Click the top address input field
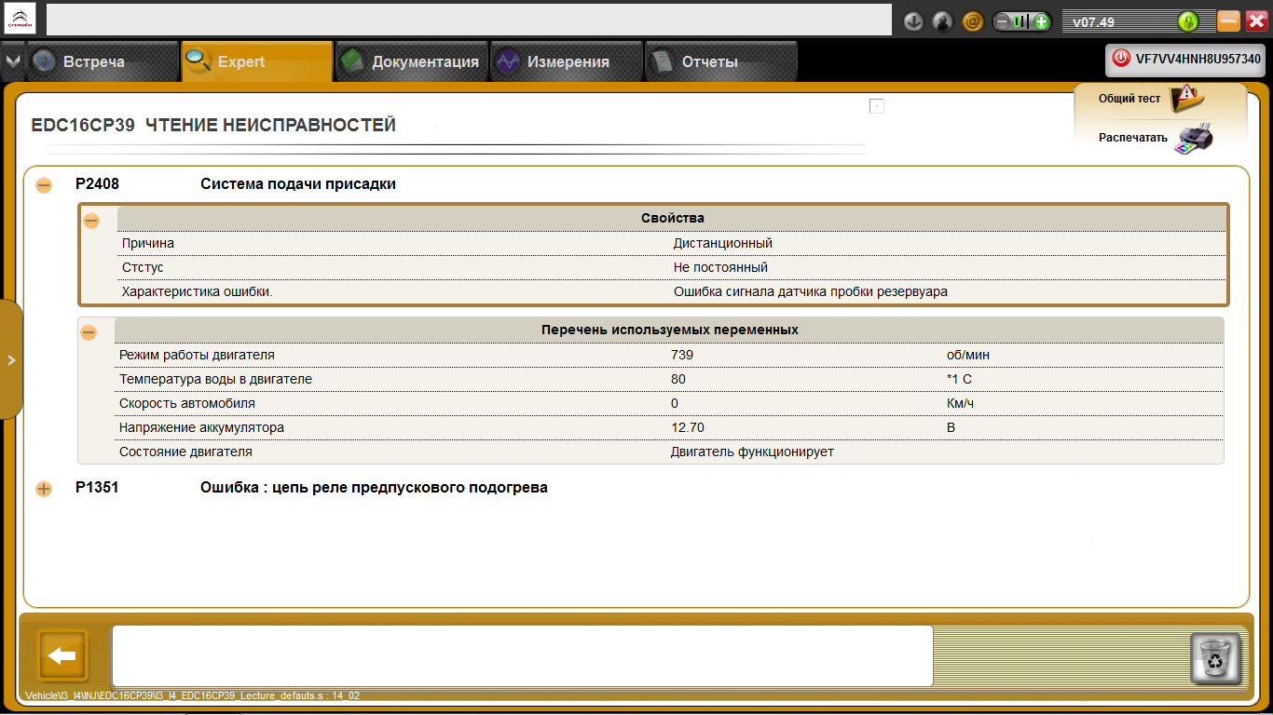The image size is (1273, 715). pyautogui.click(x=470, y=20)
